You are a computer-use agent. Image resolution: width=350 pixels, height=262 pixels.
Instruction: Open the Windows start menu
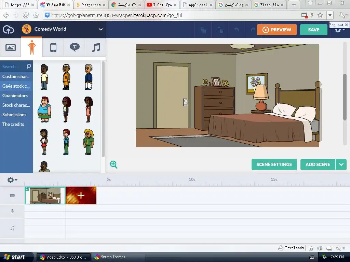(15, 257)
